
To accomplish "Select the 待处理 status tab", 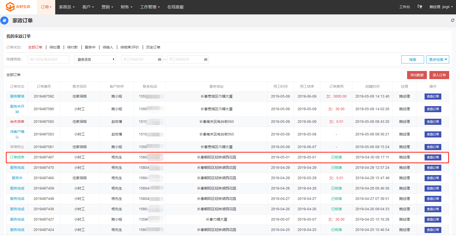I will pos(55,47).
